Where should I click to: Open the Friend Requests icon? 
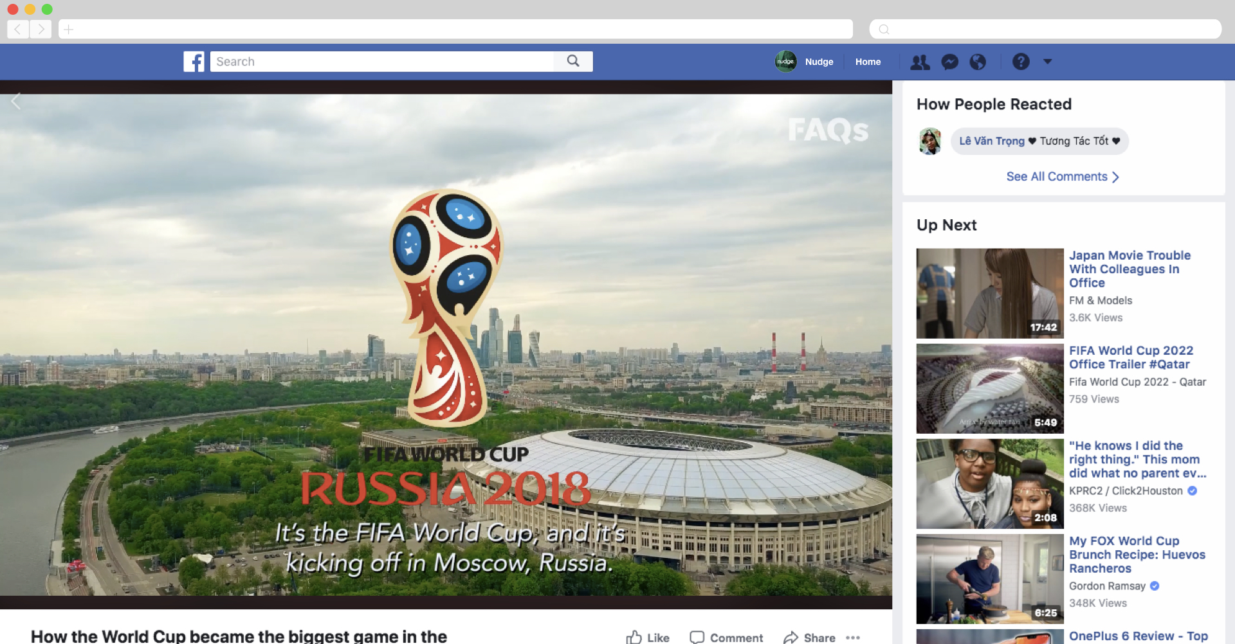(920, 62)
